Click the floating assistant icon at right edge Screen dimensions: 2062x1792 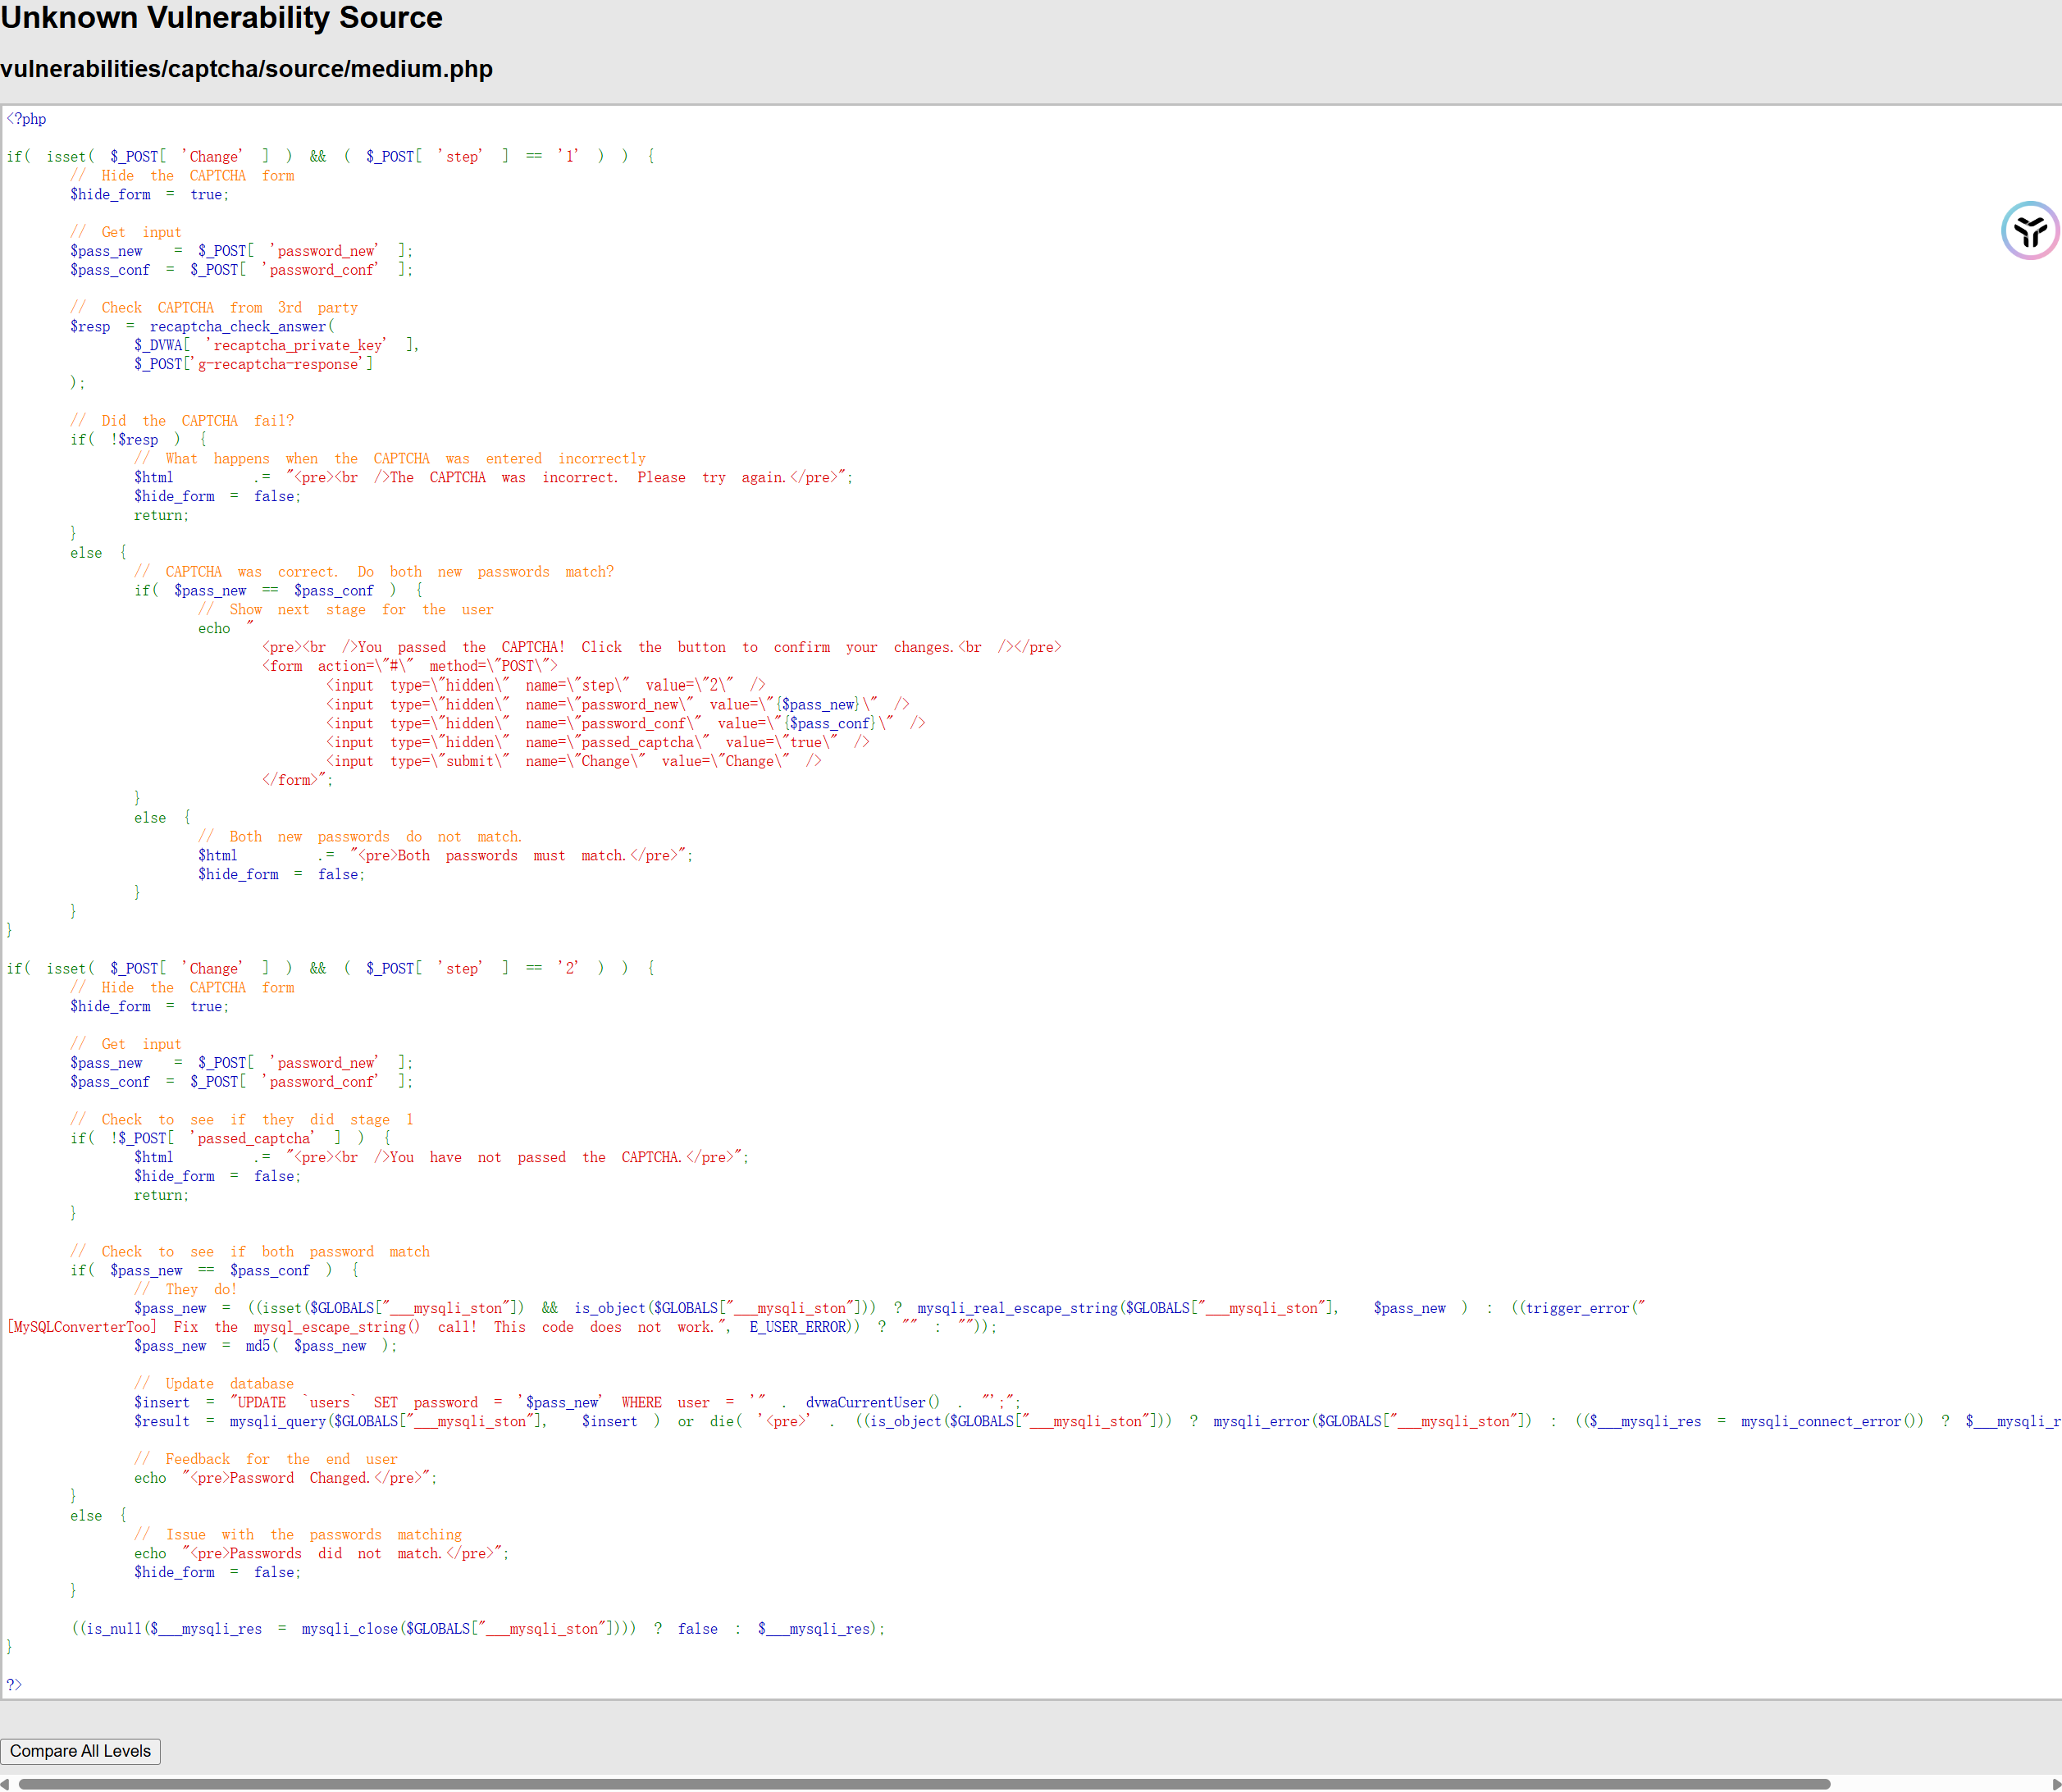tap(2029, 231)
